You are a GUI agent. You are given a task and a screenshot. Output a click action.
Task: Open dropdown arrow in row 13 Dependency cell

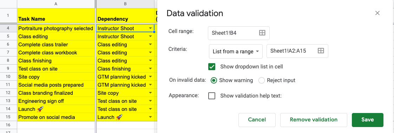150,101
